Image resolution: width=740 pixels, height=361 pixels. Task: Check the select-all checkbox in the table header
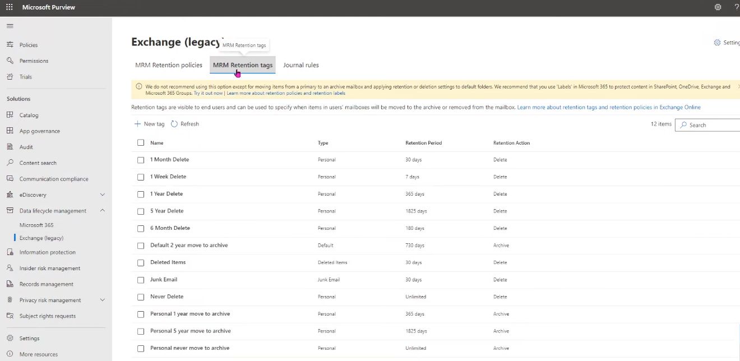click(141, 142)
